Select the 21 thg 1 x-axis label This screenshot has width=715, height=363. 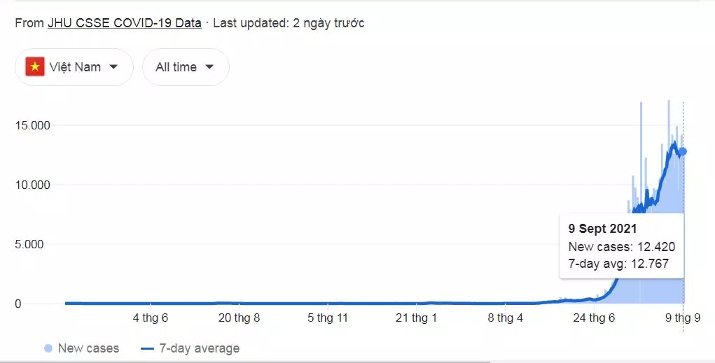pos(416,318)
